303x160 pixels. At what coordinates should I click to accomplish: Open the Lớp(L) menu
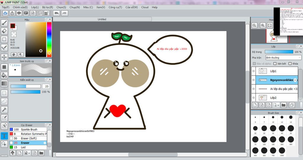tap(35, 7)
